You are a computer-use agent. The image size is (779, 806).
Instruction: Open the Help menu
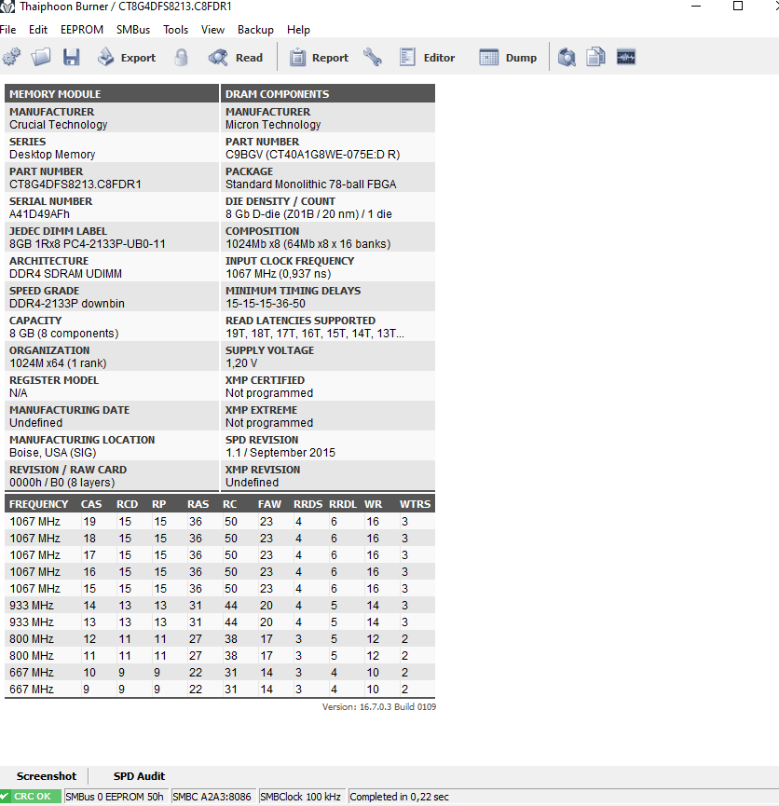298,30
